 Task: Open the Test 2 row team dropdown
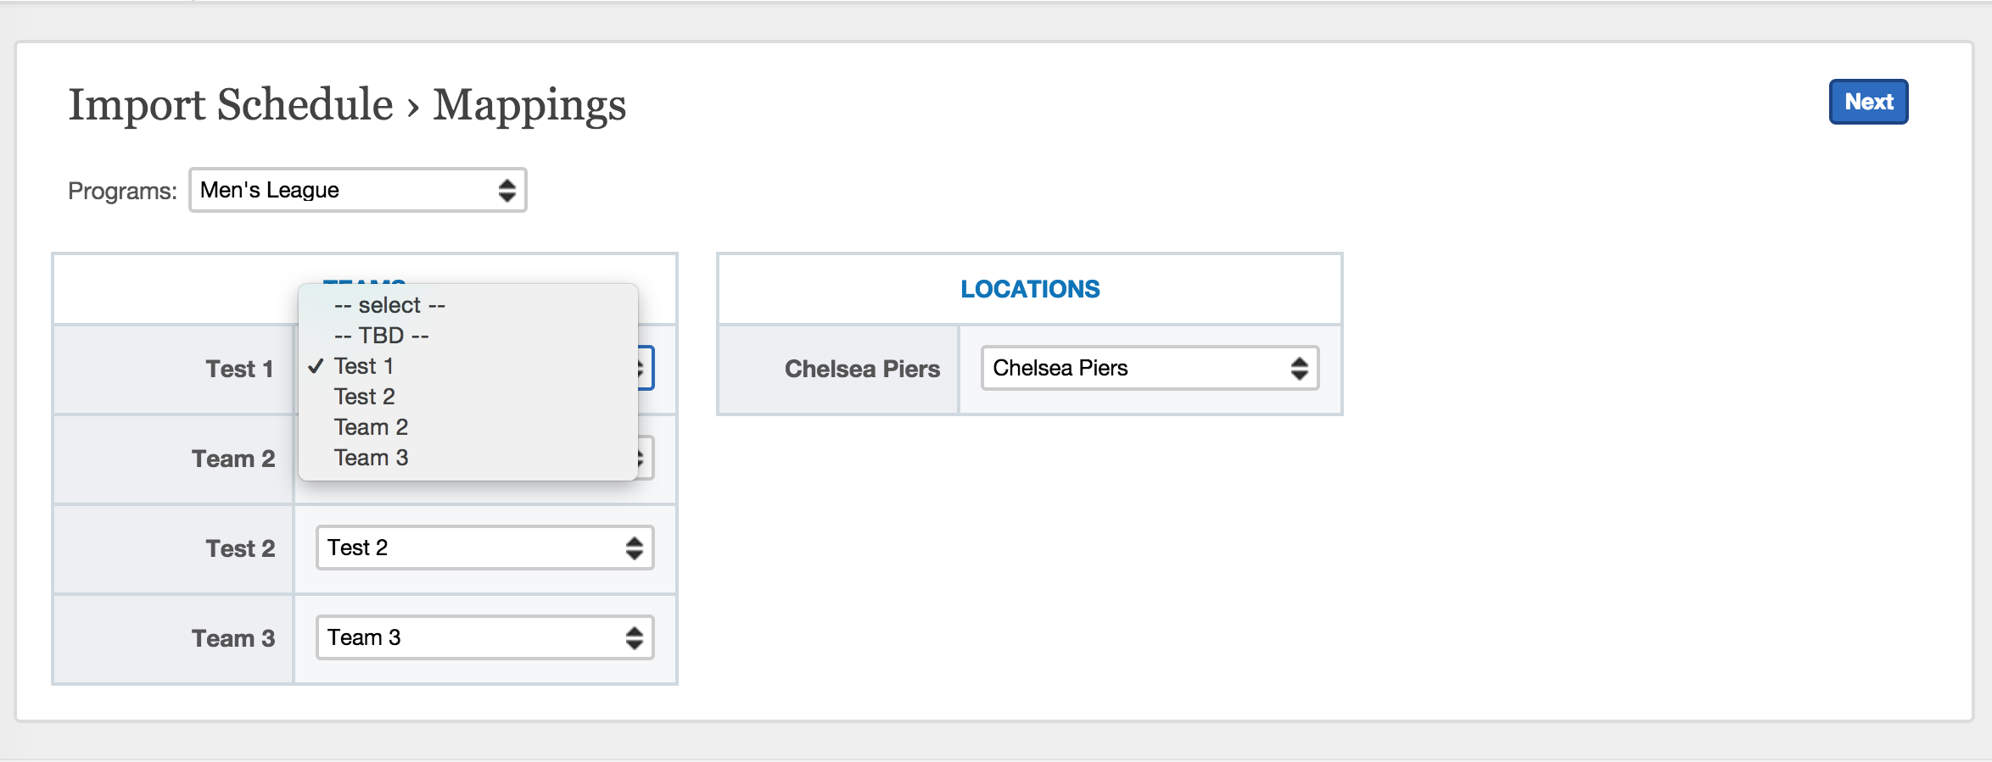point(484,548)
